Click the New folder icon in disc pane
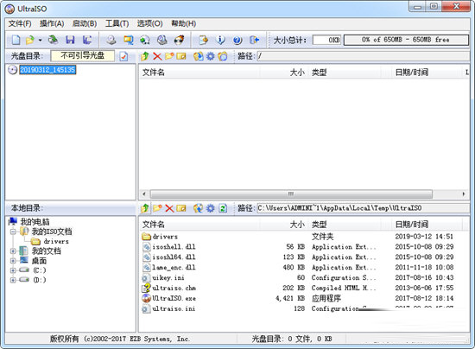Image resolution: width=475 pixels, height=349 pixels. (x=169, y=56)
